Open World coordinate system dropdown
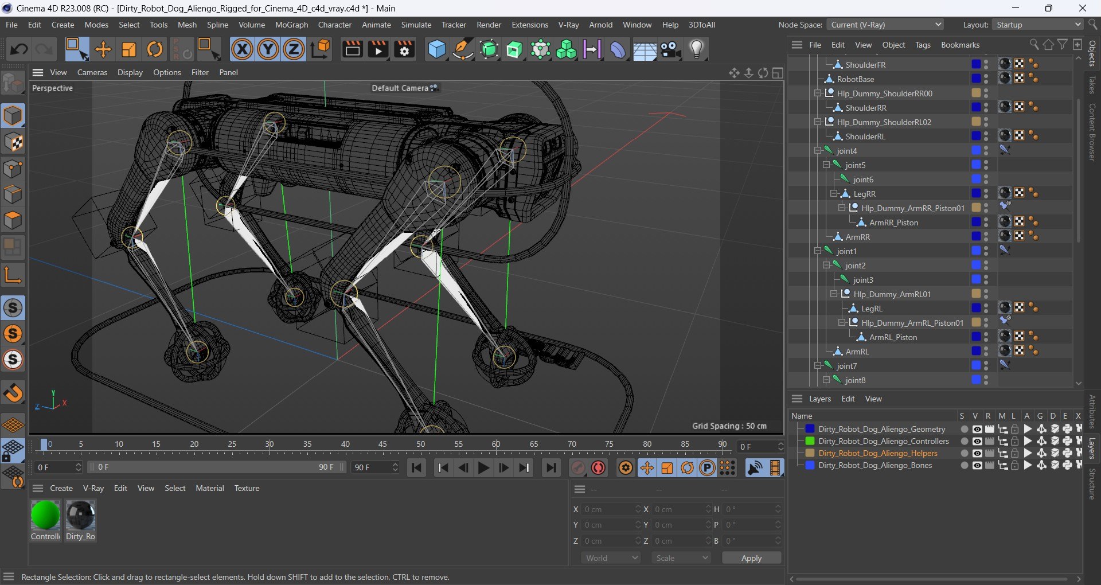Viewport: 1101px width, 585px height. [x=611, y=558]
